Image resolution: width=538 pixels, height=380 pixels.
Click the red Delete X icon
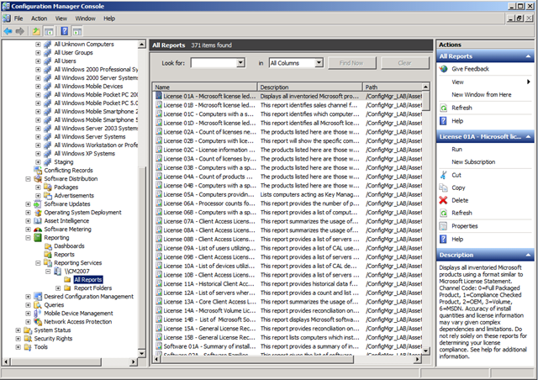coord(443,200)
